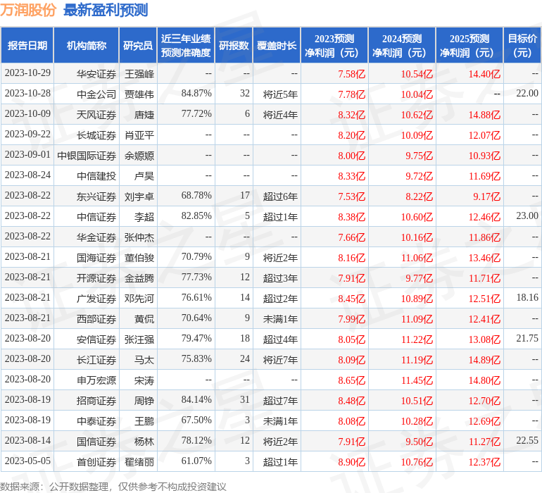Click target price 22.00
The image size is (542, 493).
527,94
